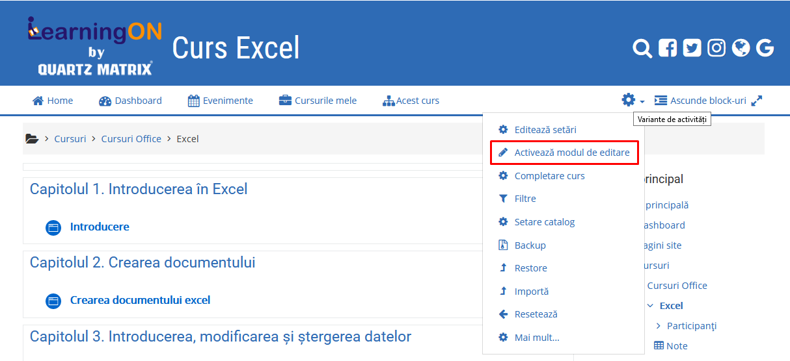Click the search magnifier icon in header
Screen dimensions: 790x361
[x=642, y=49]
